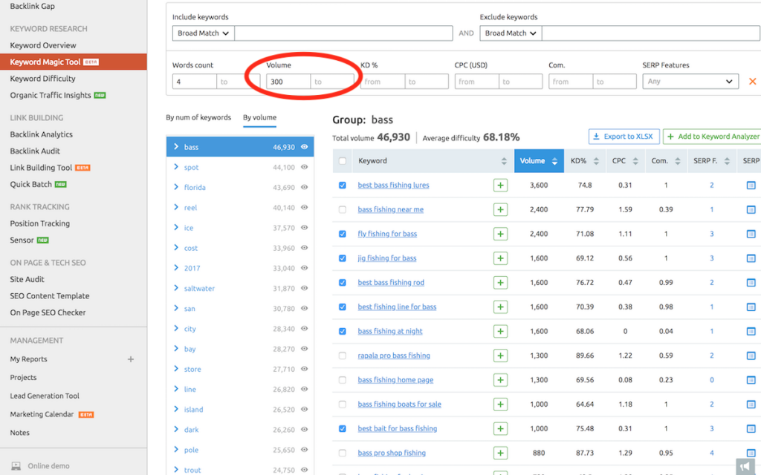Expand the 'saltwater' keyword group
Viewport: 761px width, 475px height.
coord(175,288)
